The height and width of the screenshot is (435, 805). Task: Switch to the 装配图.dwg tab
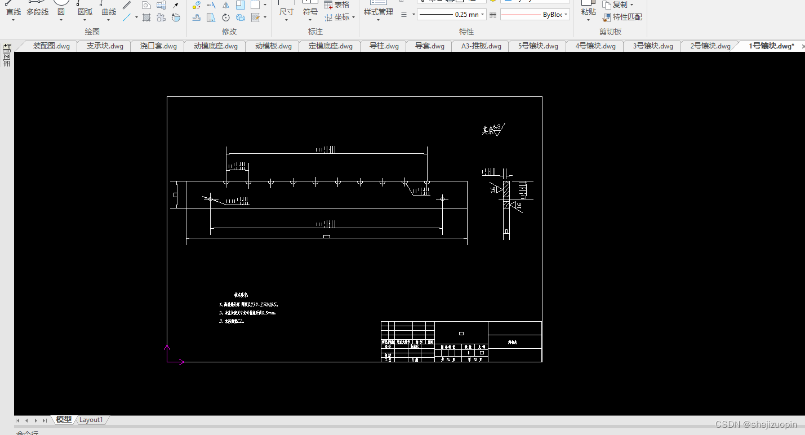(51, 46)
